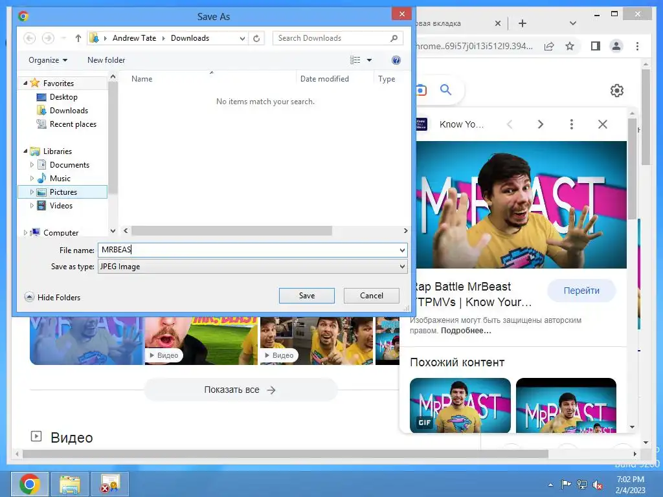Open the Save As help icon
The width and height of the screenshot is (663, 497).
pyautogui.click(x=396, y=60)
